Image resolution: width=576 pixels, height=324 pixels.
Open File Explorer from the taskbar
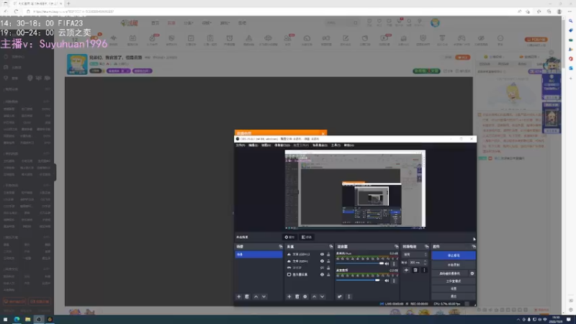27,319
